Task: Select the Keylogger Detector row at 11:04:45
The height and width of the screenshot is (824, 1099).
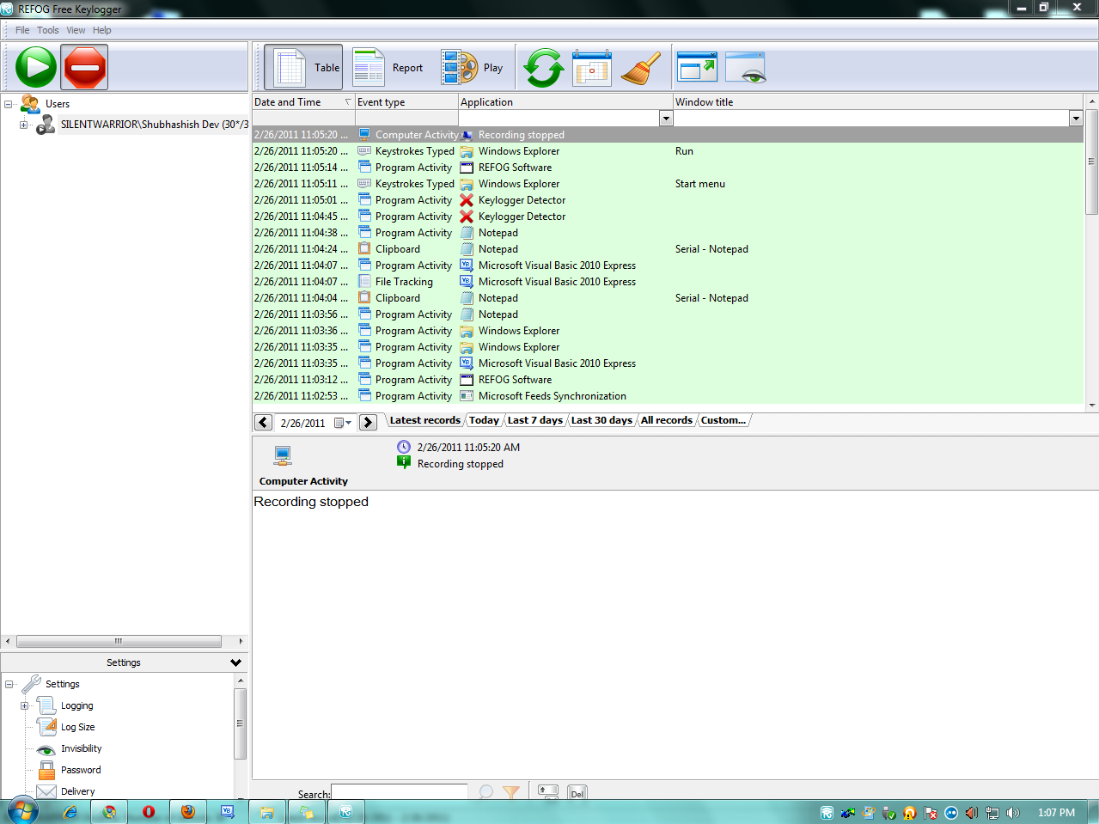Action: [669, 217]
